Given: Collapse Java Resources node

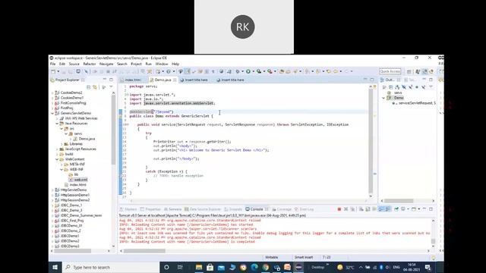Looking at the screenshot, I should click(58, 124).
